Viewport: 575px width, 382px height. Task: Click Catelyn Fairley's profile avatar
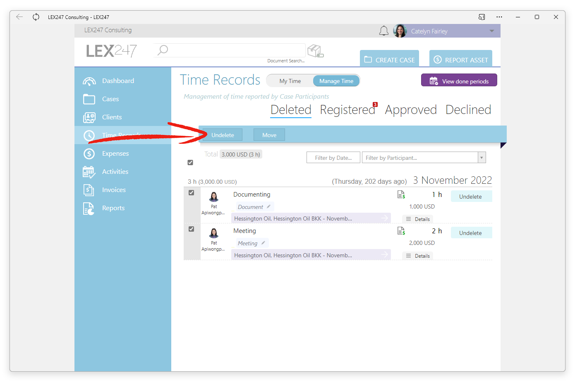pyautogui.click(x=400, y=31)
